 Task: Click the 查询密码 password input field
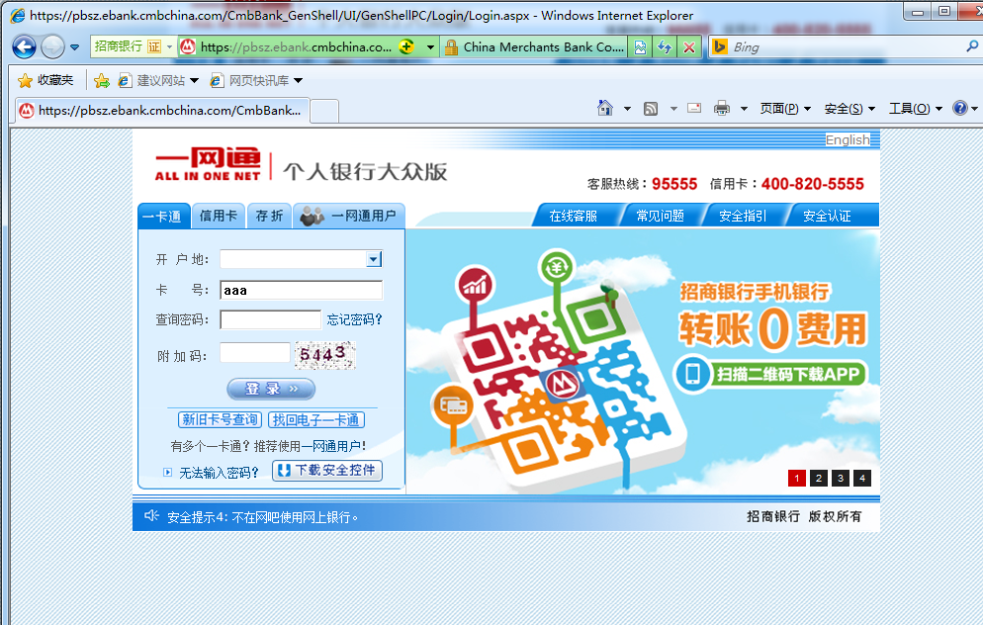coord(271,319)
